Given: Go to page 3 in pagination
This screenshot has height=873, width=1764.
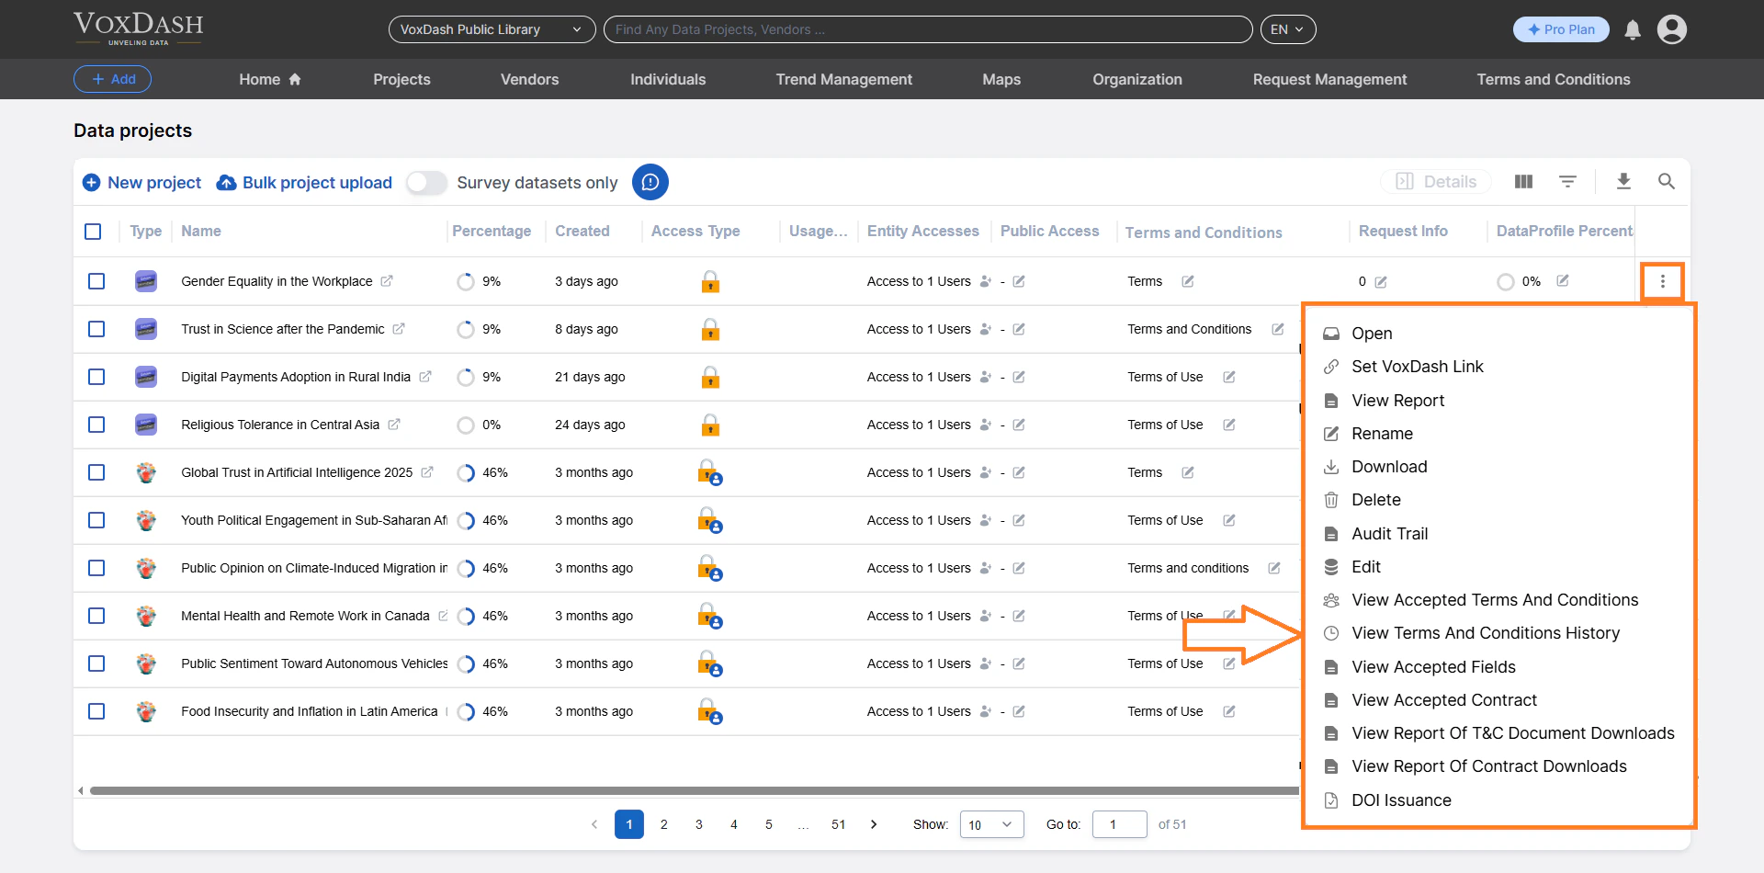Looking at the screenshot, I should 699,824.
